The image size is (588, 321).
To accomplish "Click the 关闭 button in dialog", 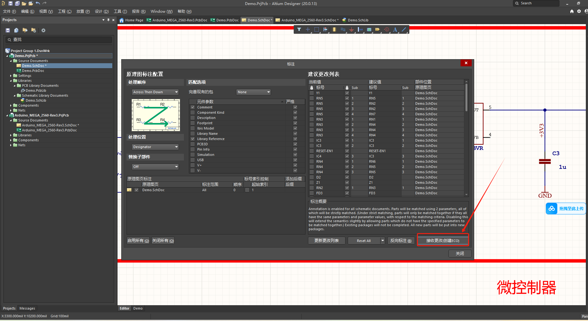I will [460, 253].
